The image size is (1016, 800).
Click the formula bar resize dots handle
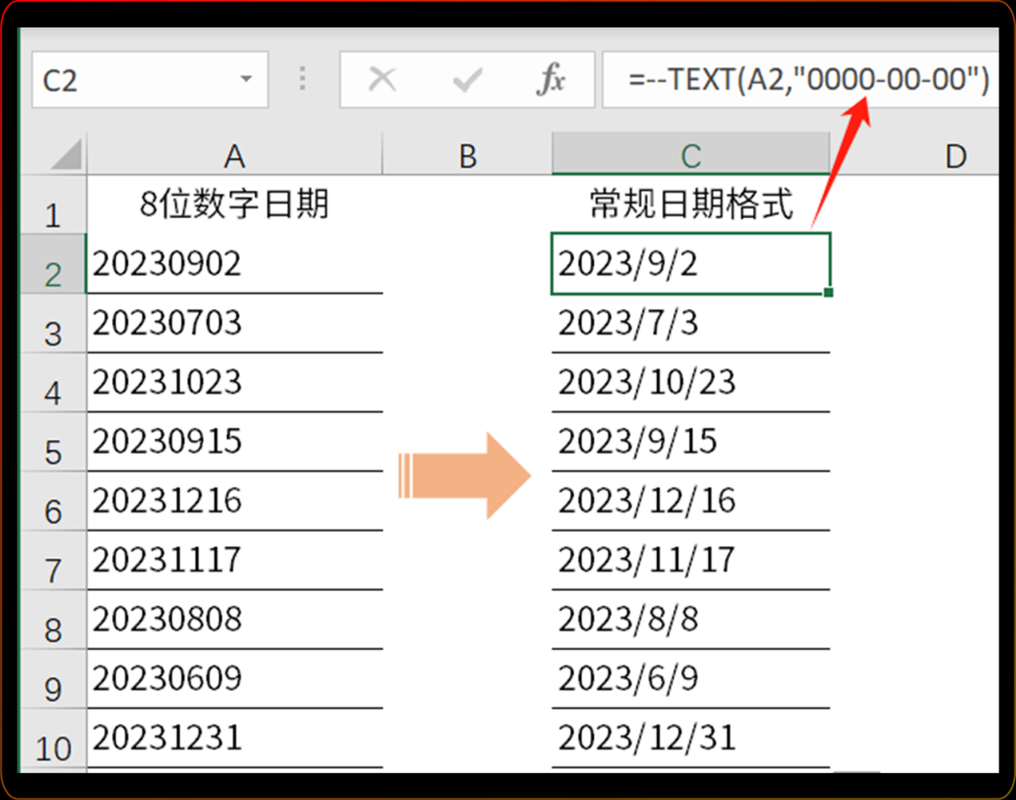(302, 79)
